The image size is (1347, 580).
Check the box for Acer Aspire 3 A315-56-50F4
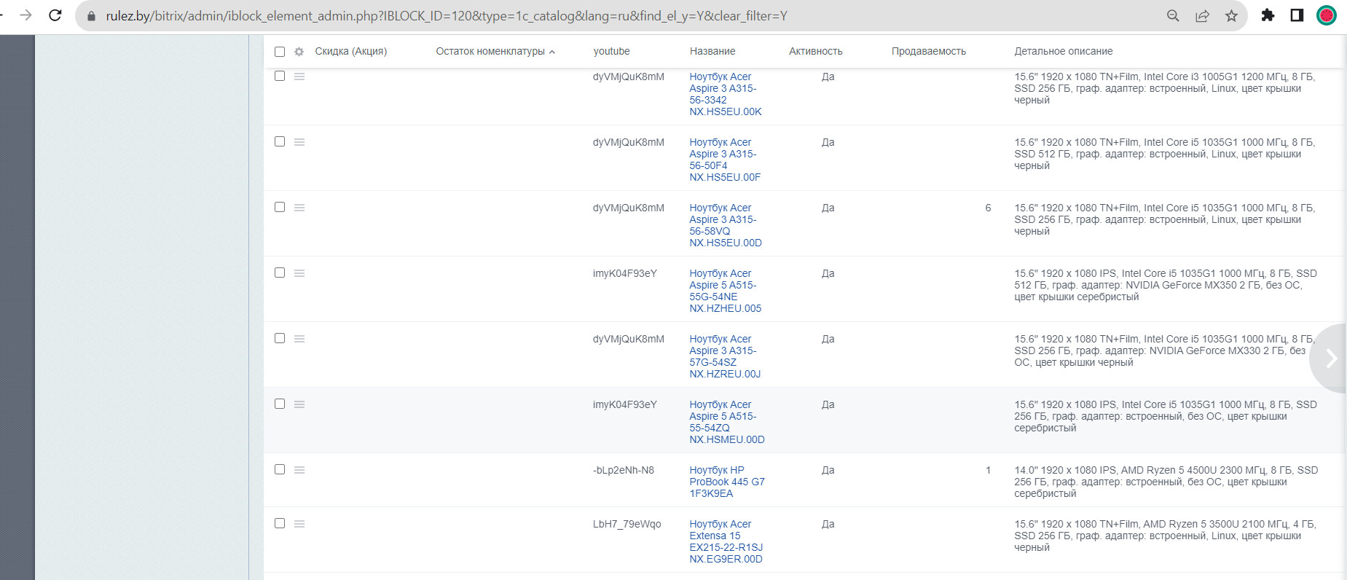(280, 141)
